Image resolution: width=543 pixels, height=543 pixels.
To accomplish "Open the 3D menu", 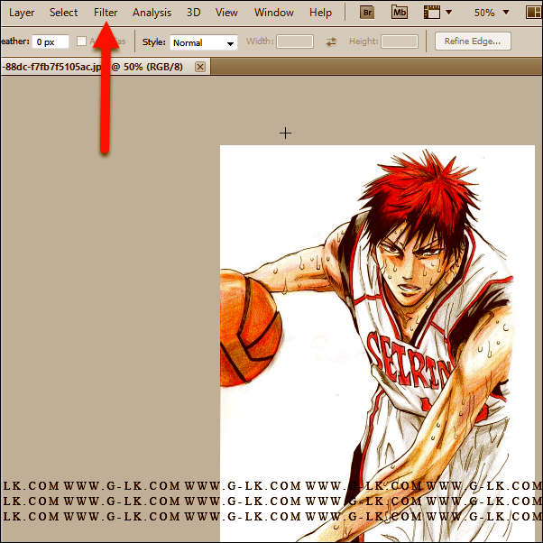I will (x=193, y=13).
